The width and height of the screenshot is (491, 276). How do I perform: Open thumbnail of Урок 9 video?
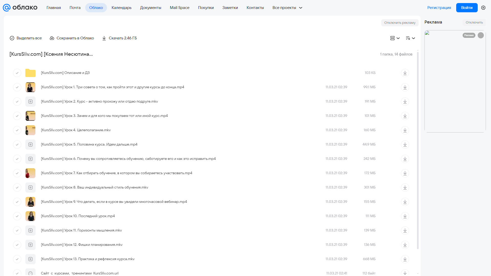click(x=30, y=202)
